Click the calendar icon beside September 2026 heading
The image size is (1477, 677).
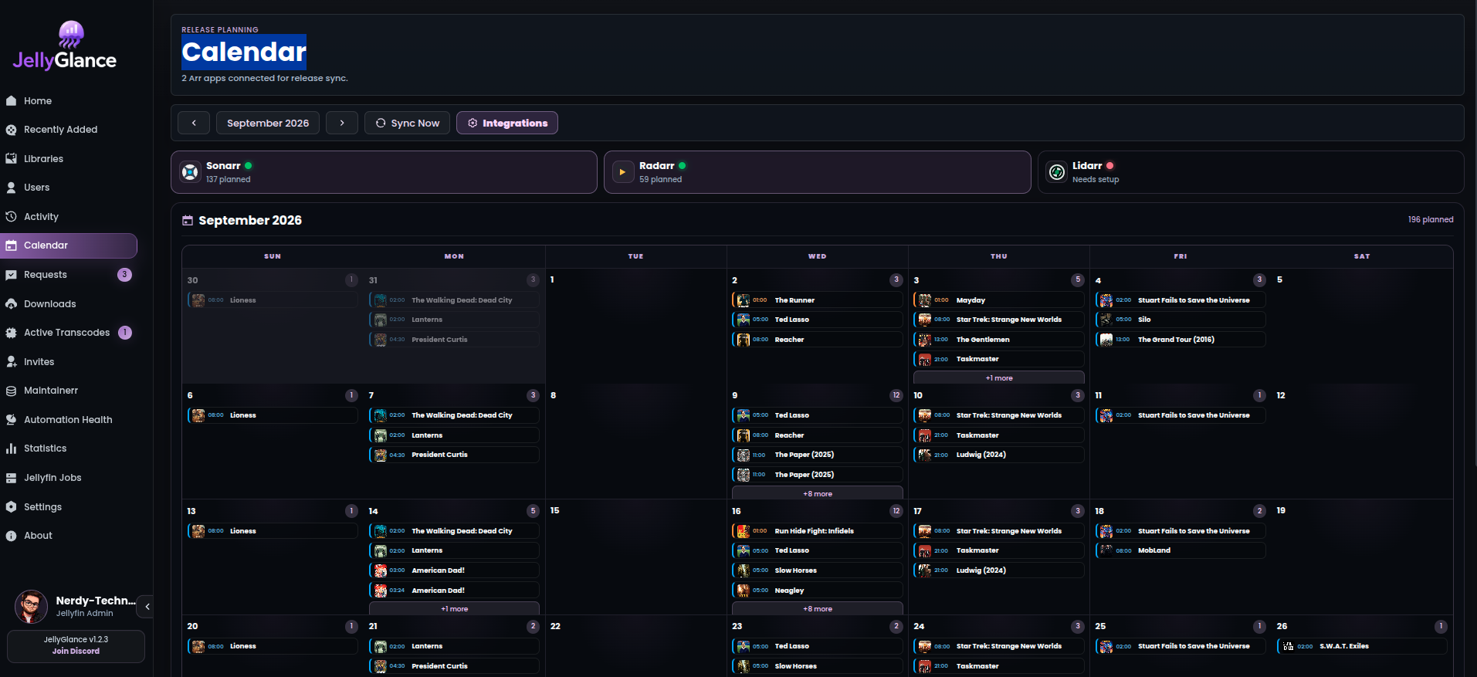188,221
